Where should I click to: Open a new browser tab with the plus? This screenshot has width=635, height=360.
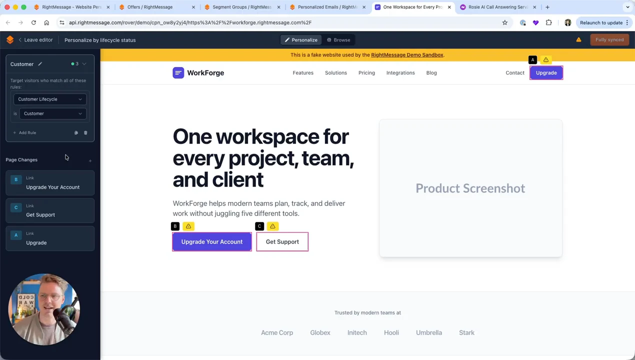click(x=547, y=7)
